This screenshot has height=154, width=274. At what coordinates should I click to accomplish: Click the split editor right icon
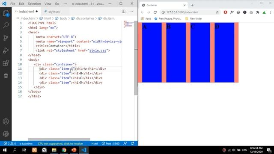[124, 12]
